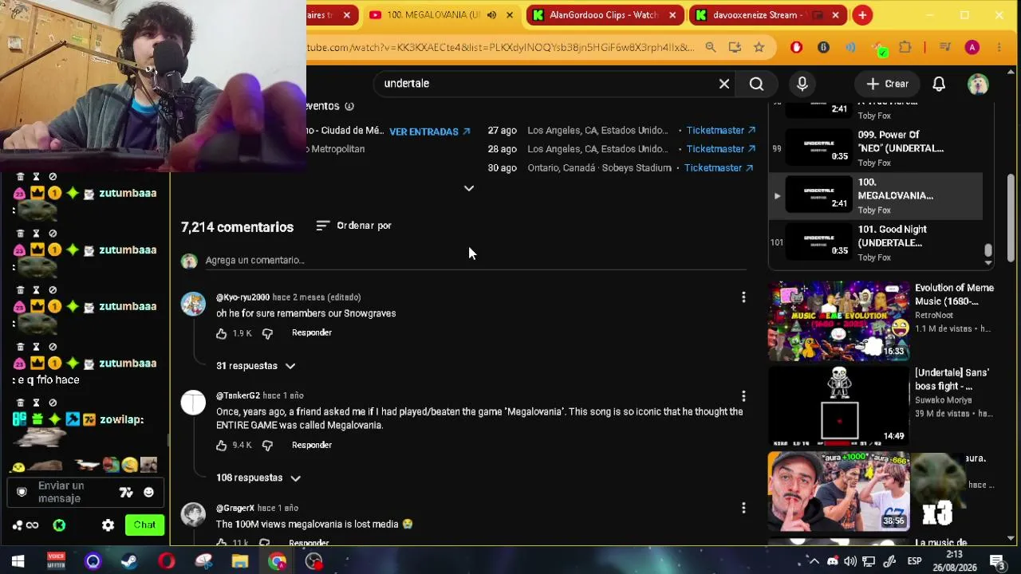Clear the YouTube search box text
The width and height of the screenshot is (1021, 574).
pos(724,84)
